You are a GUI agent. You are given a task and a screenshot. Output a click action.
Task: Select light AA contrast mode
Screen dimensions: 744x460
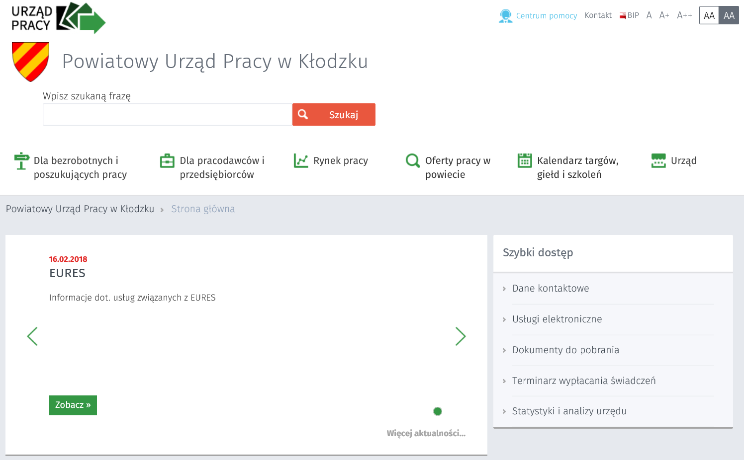point(709,15)
